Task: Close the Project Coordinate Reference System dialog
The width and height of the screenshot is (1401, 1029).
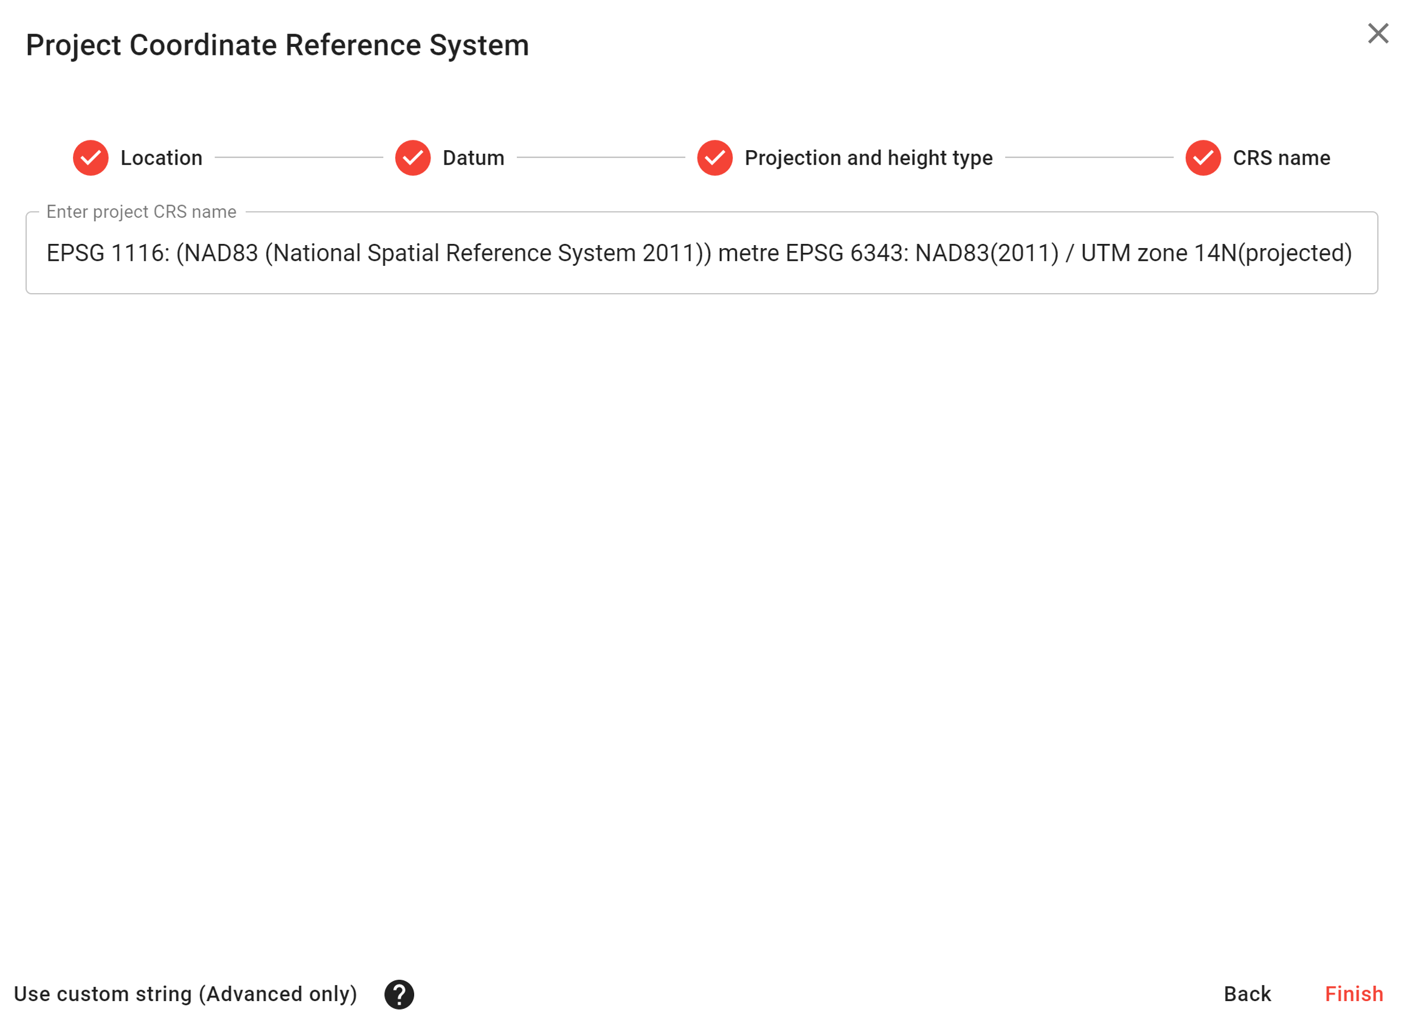Action: click(1377, 33)
